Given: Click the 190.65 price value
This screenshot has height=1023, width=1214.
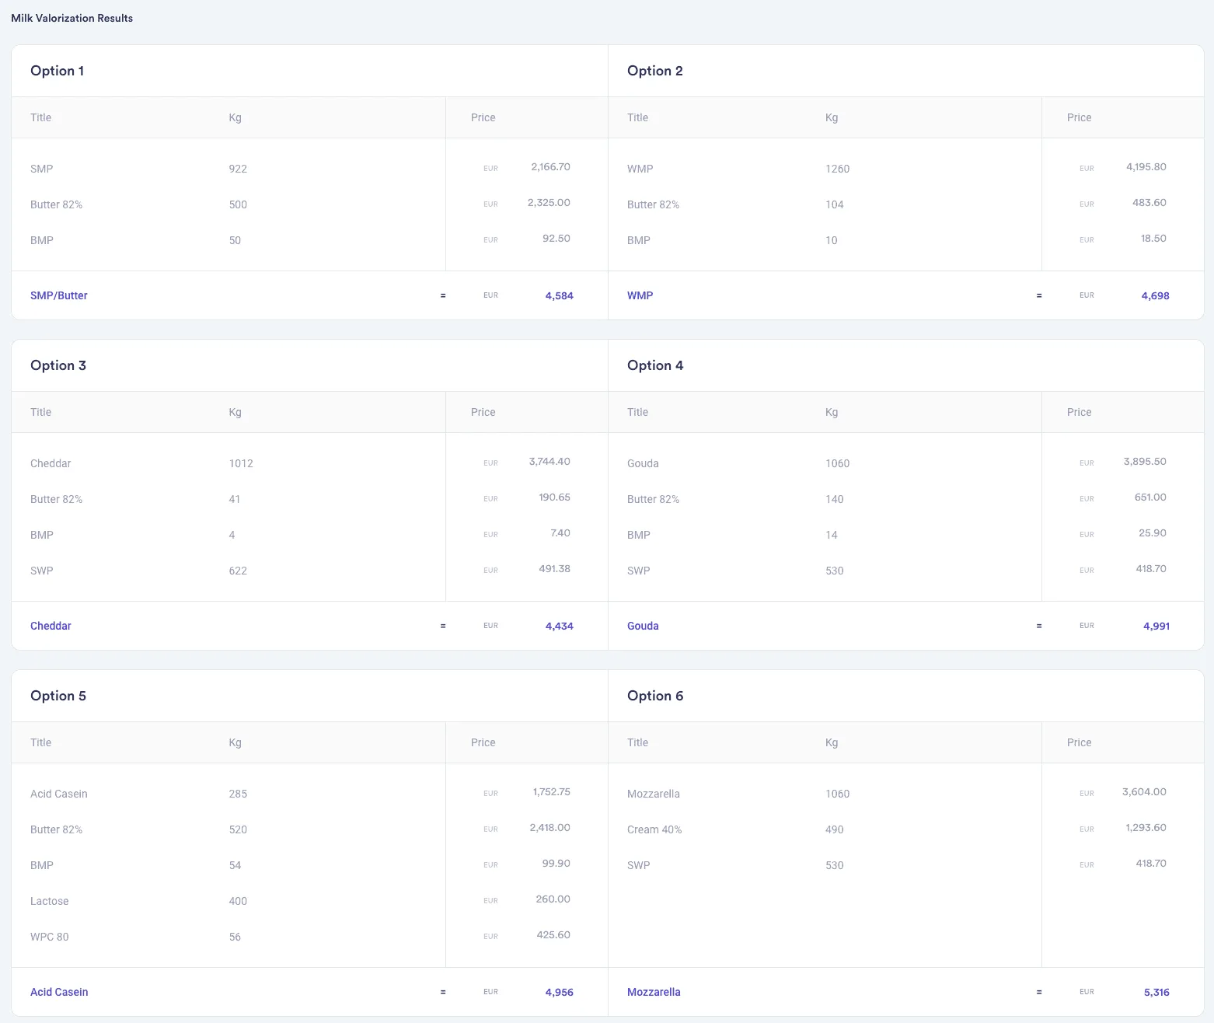Looking at the screenshot, I should [x=554, y=498].
